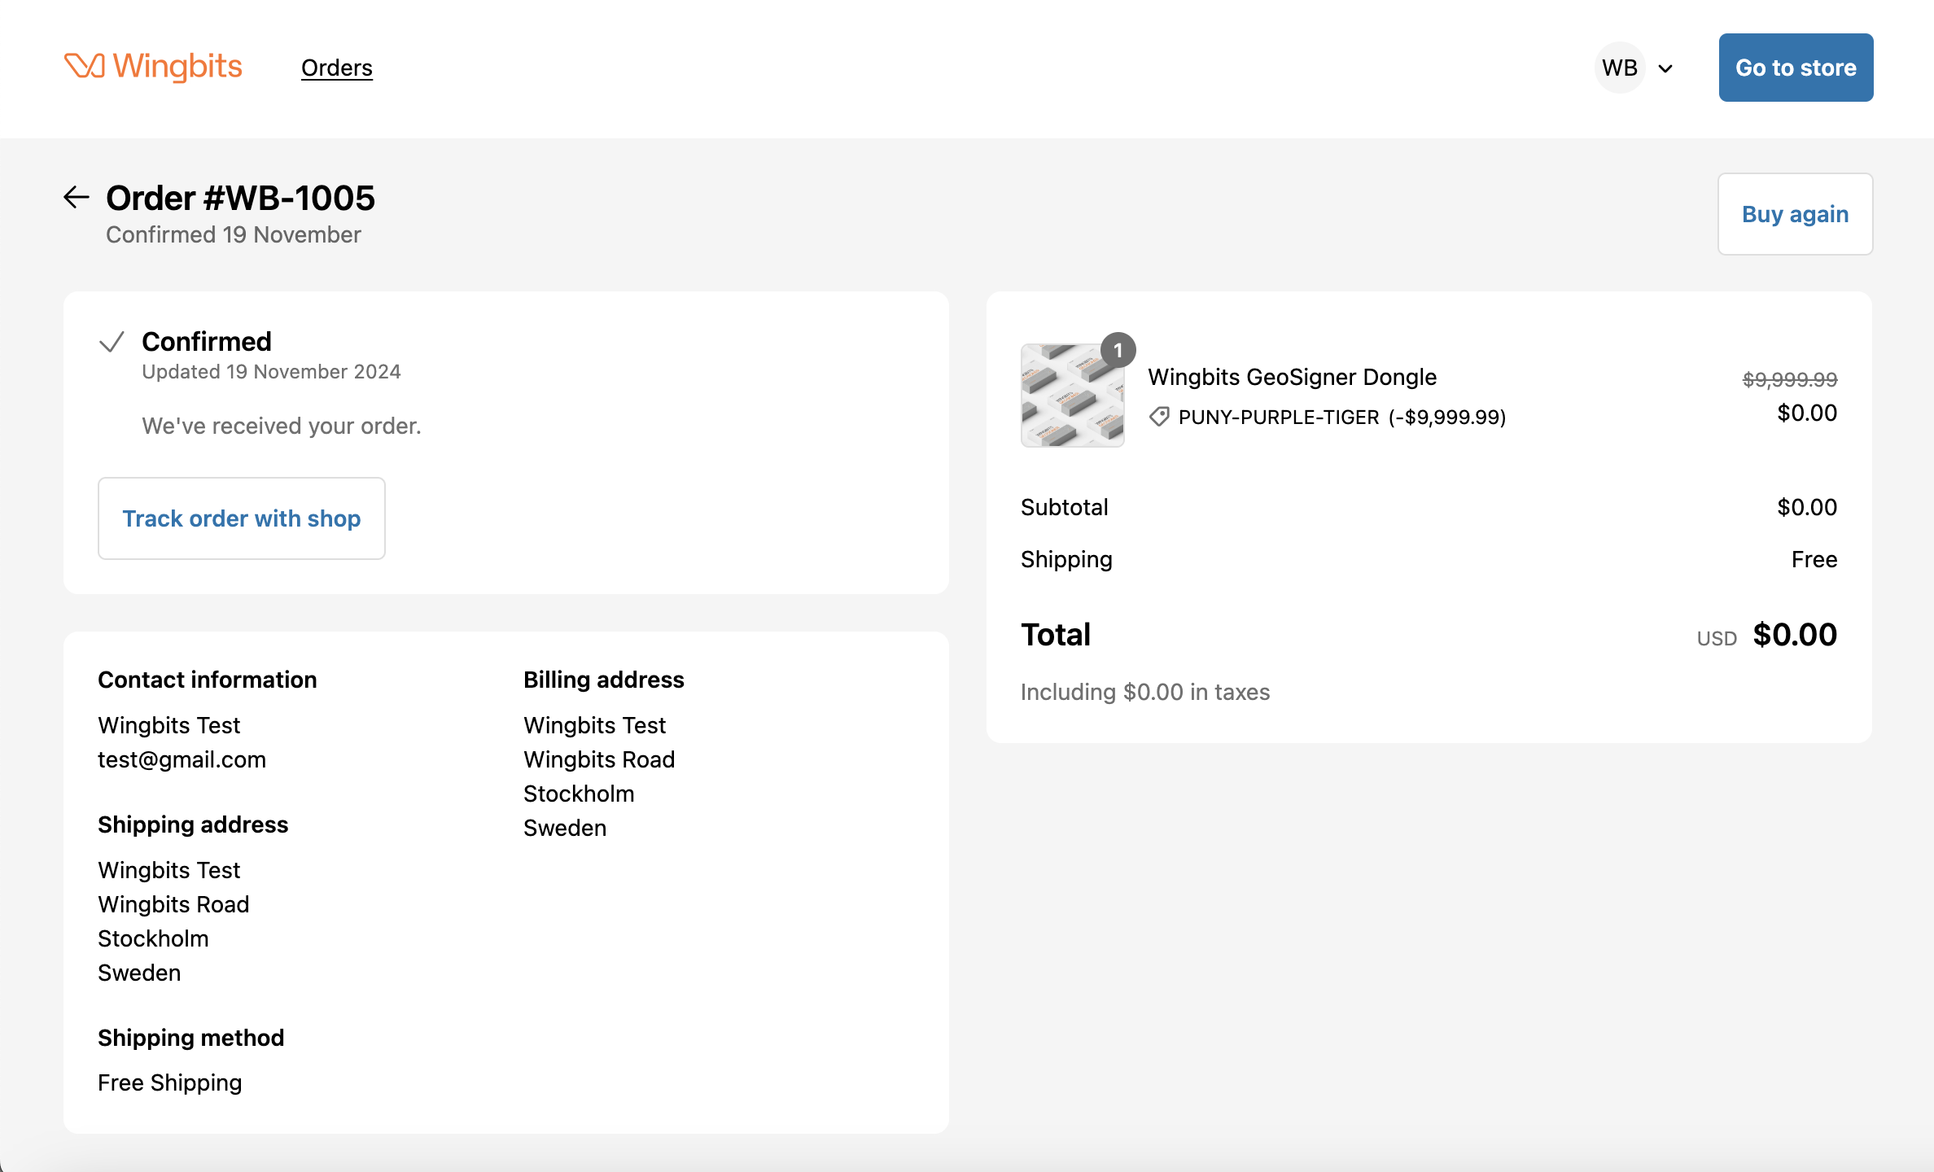Open the Orders page link
This screenshot has width=1934, height=1172.
pos(336,68)
